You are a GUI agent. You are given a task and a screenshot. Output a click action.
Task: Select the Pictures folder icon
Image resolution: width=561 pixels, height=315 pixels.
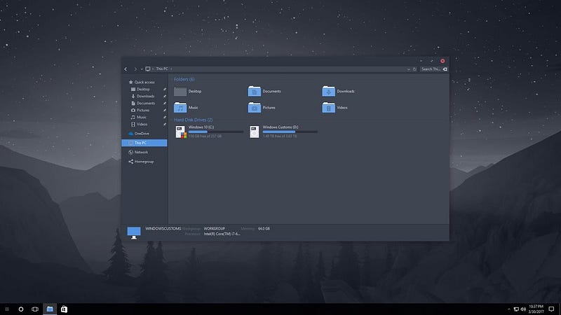coord(255,108)
